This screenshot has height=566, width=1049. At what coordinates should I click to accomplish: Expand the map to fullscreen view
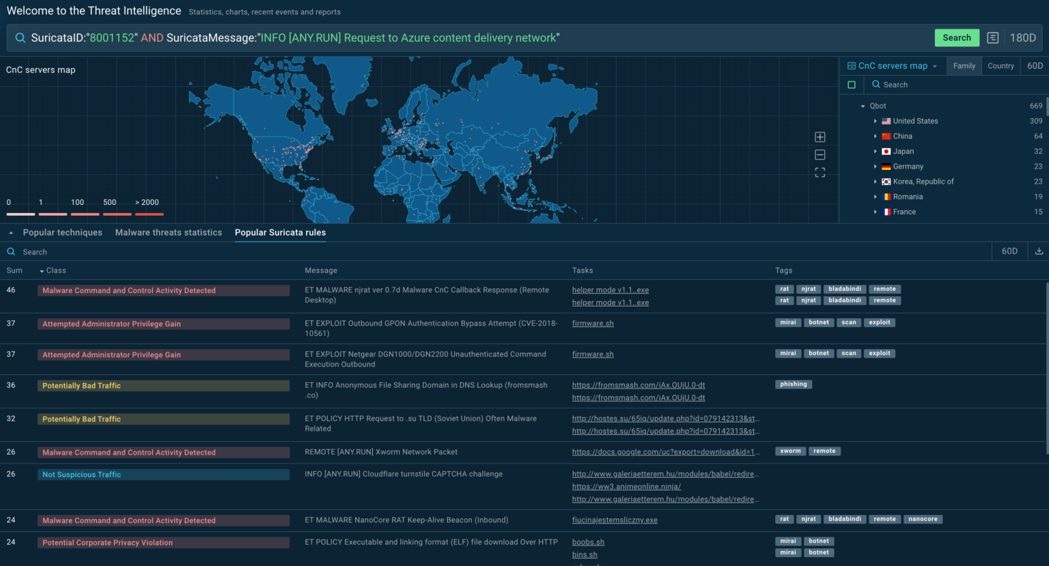click(x=820, y=172)
